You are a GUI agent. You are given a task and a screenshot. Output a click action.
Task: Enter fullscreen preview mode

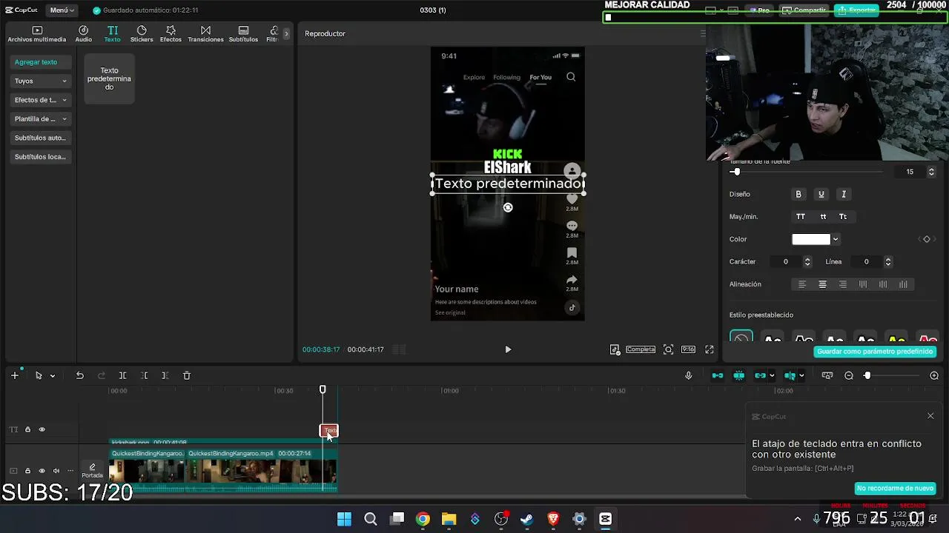(x=710, y=349)
